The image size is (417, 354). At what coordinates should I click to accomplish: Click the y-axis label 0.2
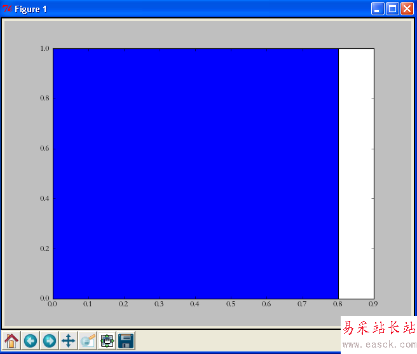click(x=44, y=248)
